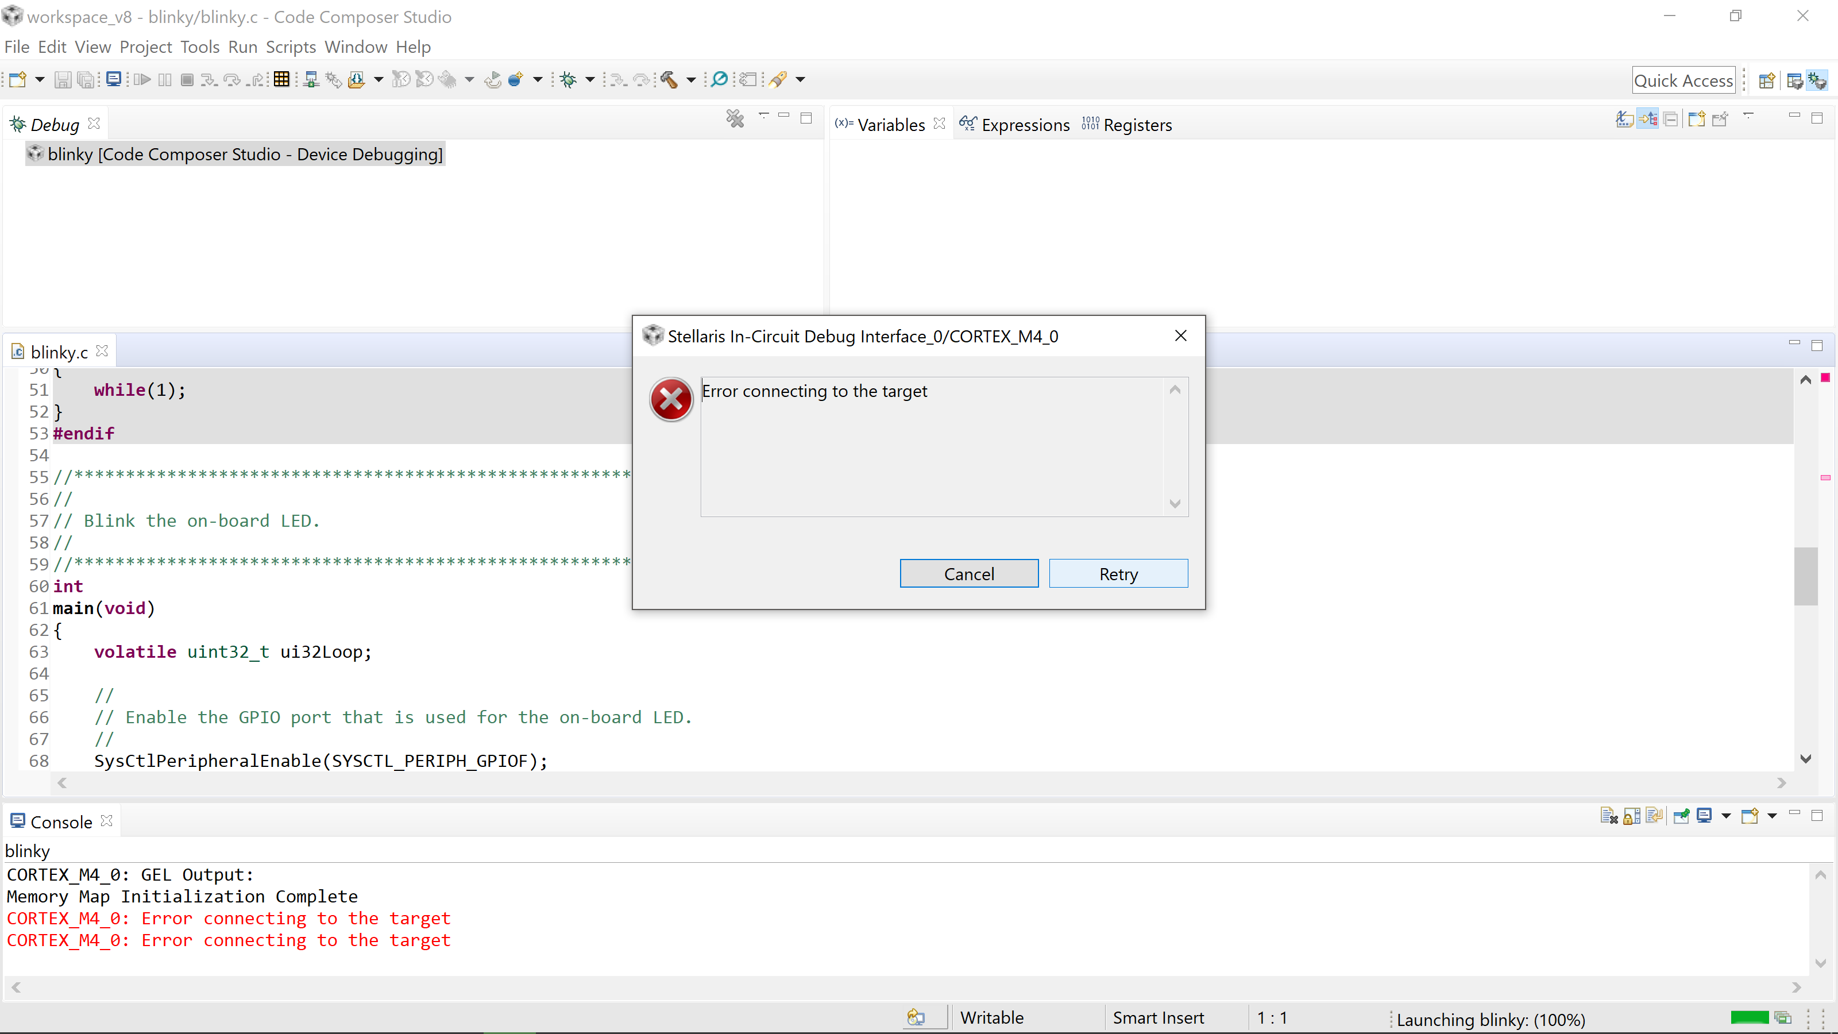Toggle Word Wrap in Console toolbar
Image resolution: width=1838 pixels, height=1034 pixels.
point(1655,816)
